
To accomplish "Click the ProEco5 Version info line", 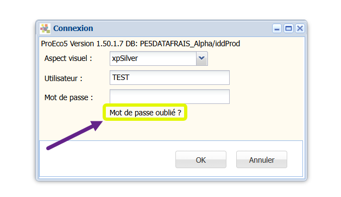I will [141, 44].
